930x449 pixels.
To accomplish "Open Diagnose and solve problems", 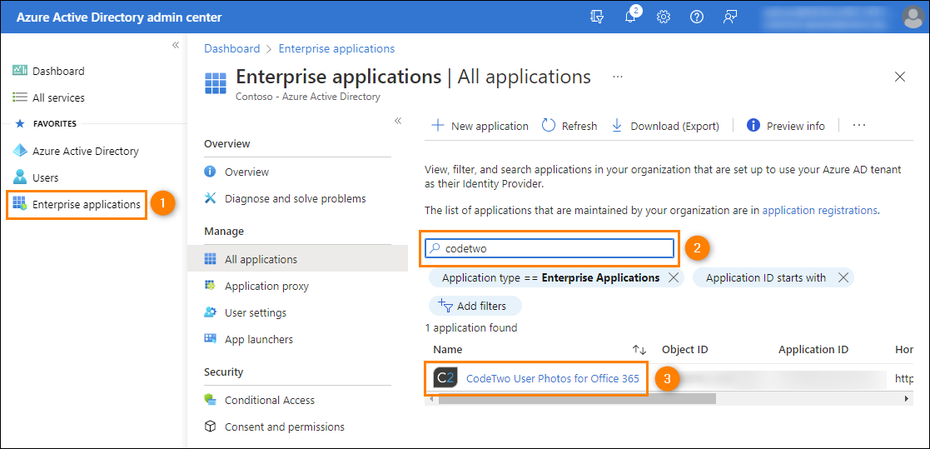I will [x=296, y=199].
